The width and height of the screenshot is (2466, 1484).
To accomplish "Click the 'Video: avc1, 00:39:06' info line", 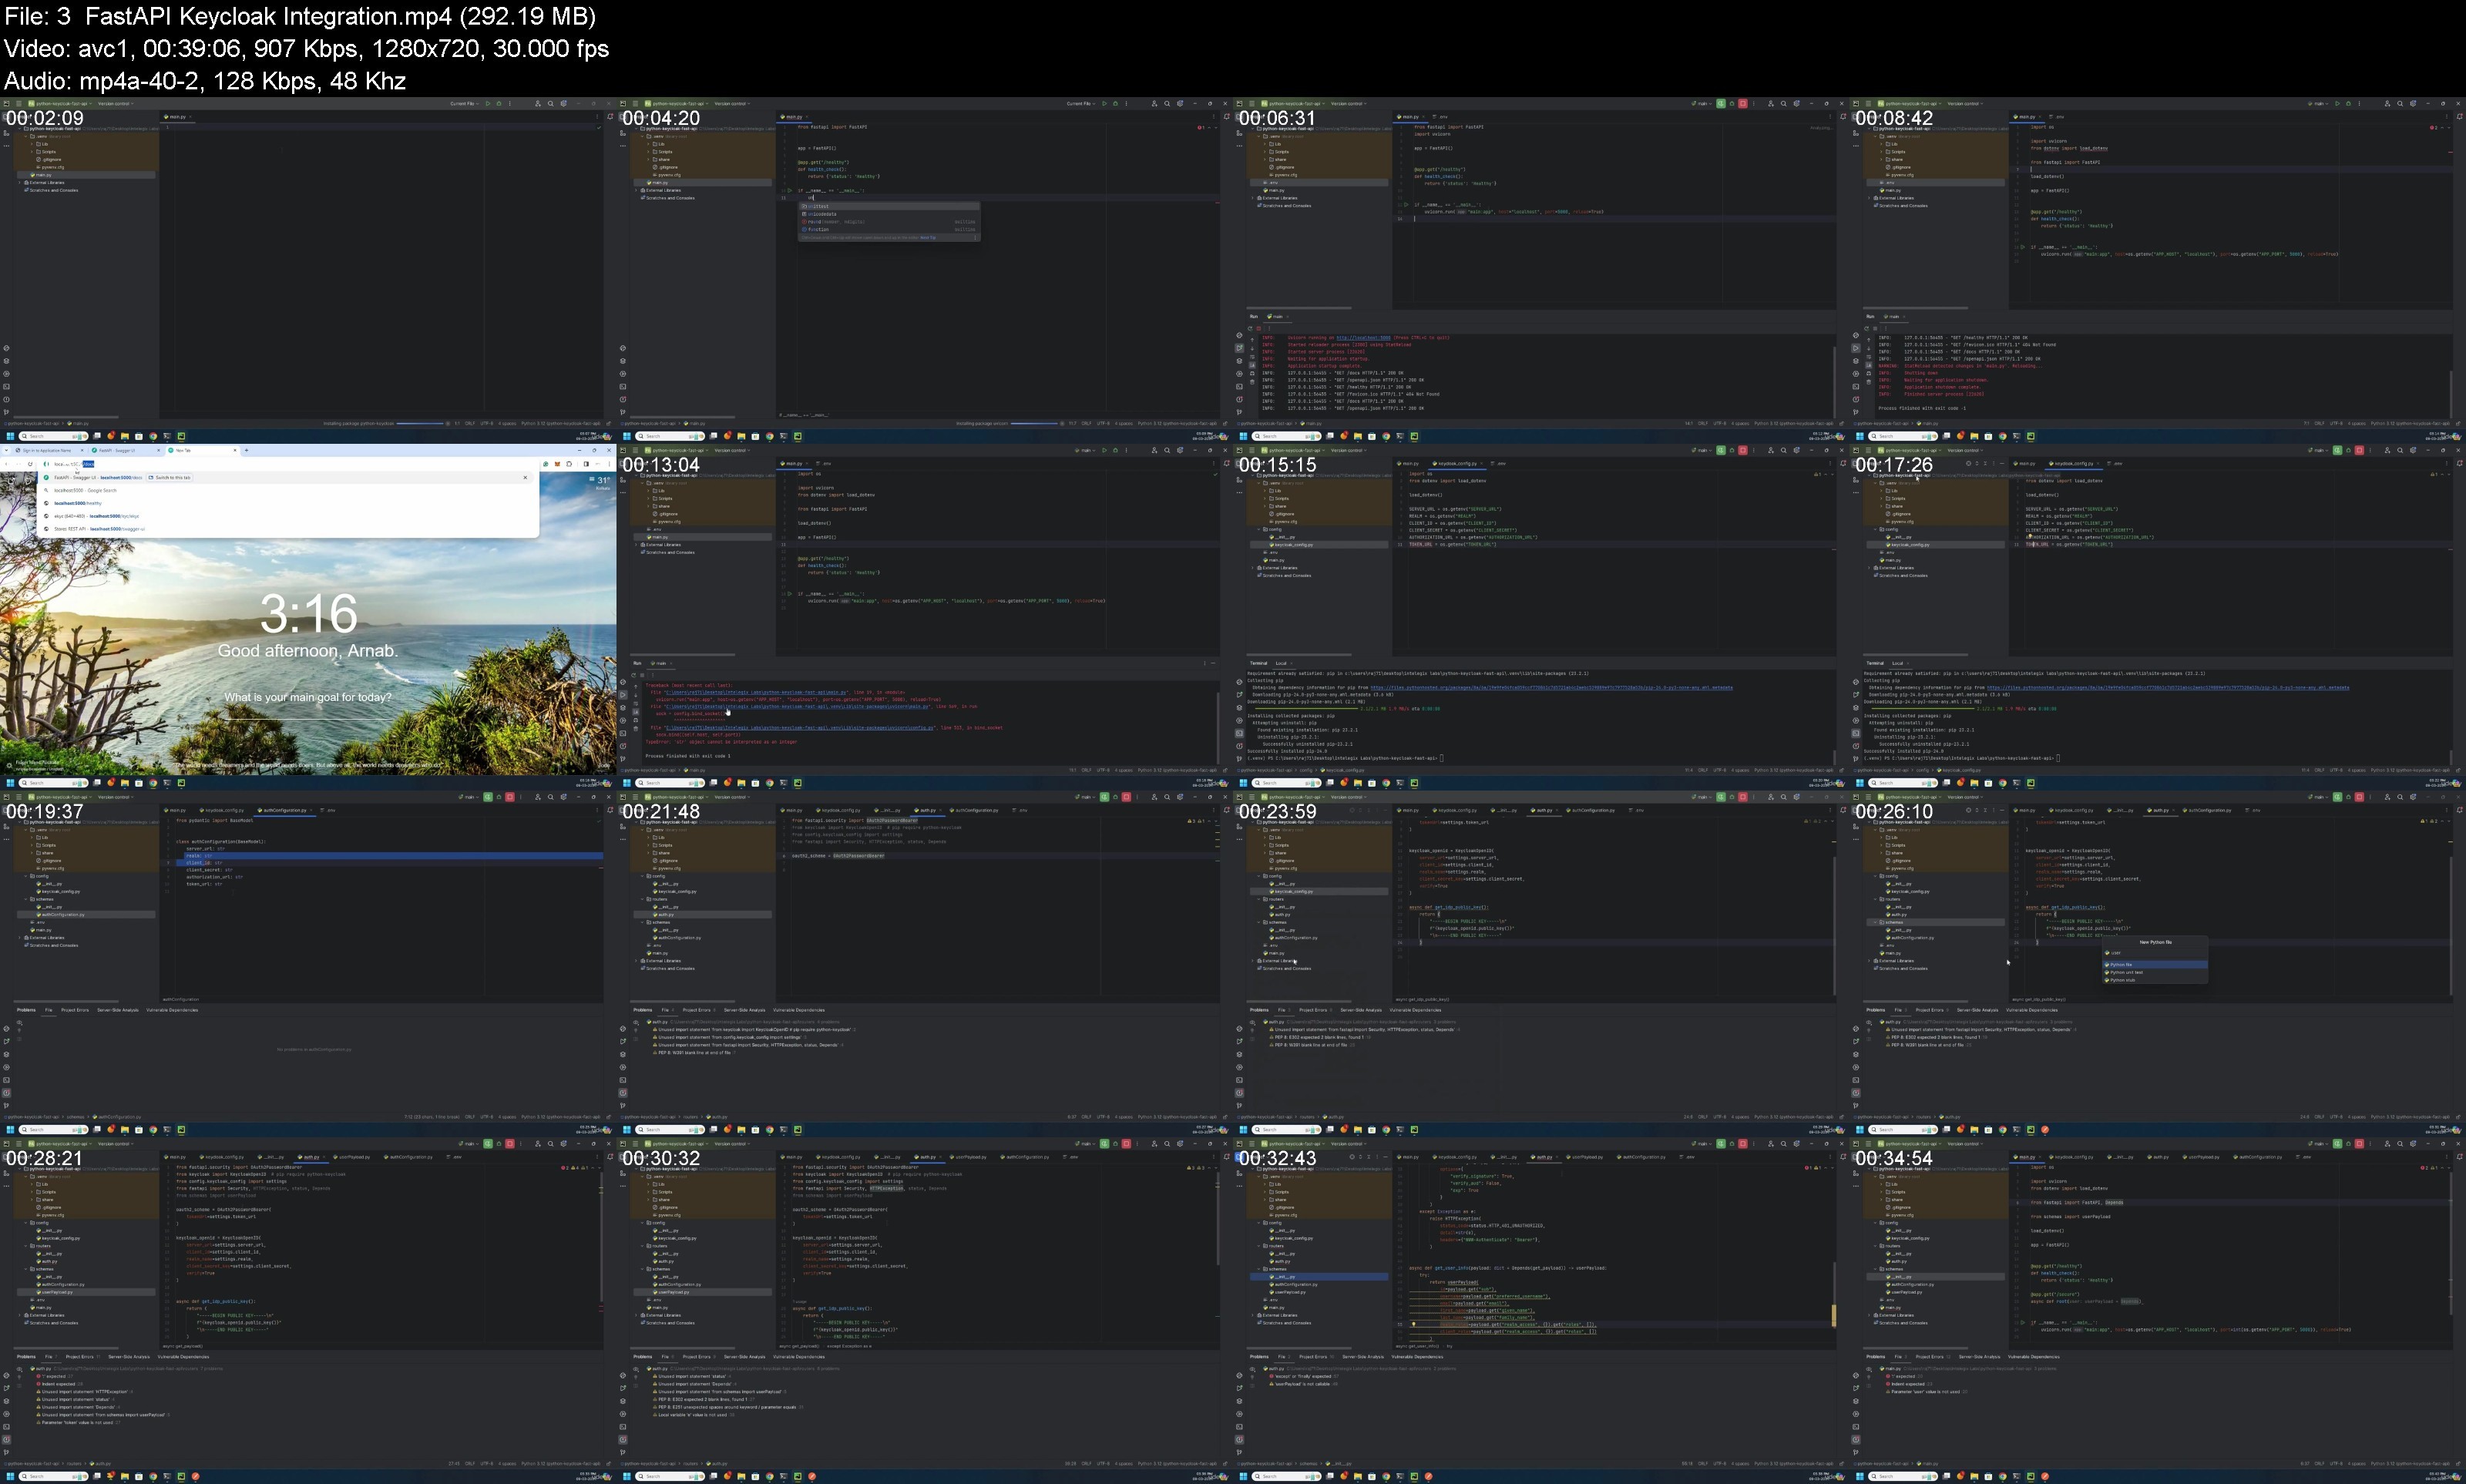I will [x=306, y=48].
